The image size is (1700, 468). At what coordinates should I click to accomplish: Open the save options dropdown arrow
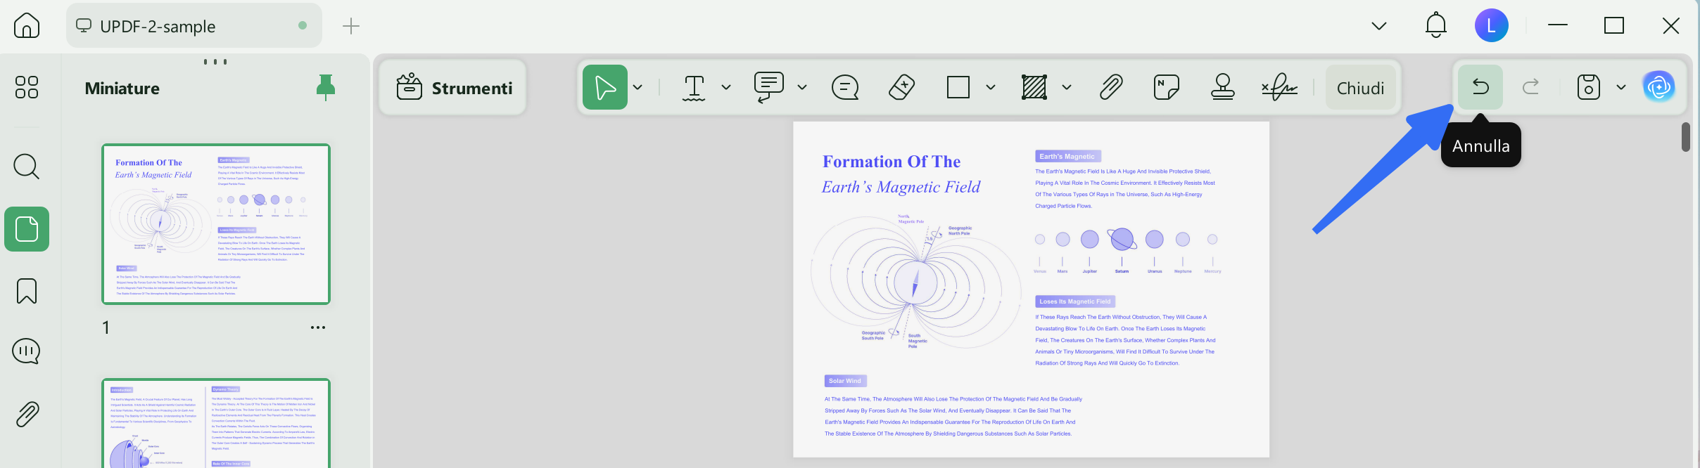(x=1621, y=87)
